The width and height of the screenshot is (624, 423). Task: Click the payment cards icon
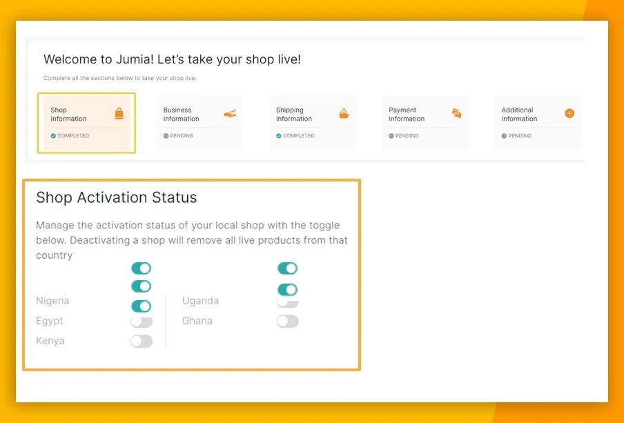click(456, 113)
